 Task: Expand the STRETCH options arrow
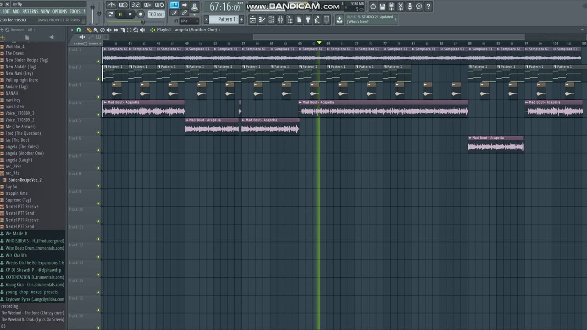100,44
